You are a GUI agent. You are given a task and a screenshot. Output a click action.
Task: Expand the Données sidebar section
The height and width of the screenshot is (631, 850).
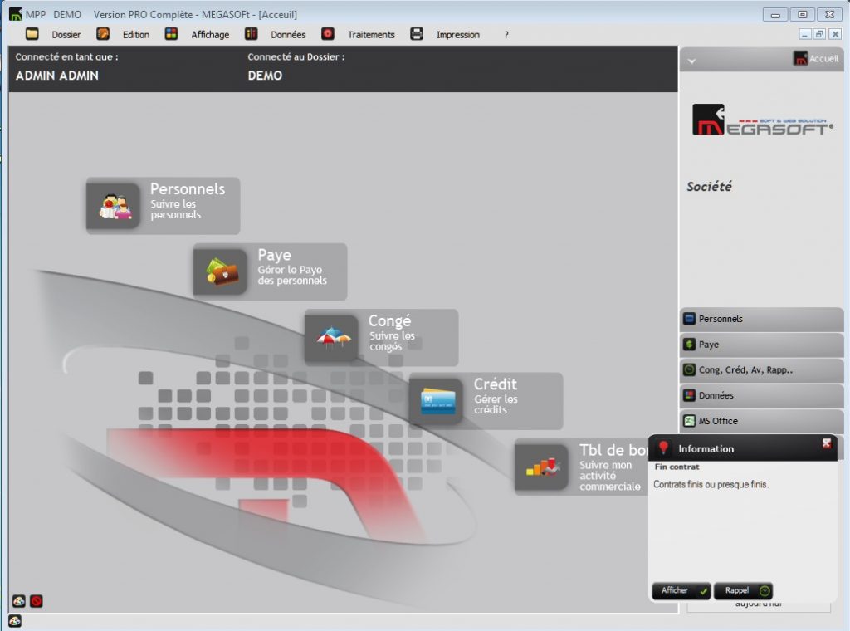coord(761,395)
